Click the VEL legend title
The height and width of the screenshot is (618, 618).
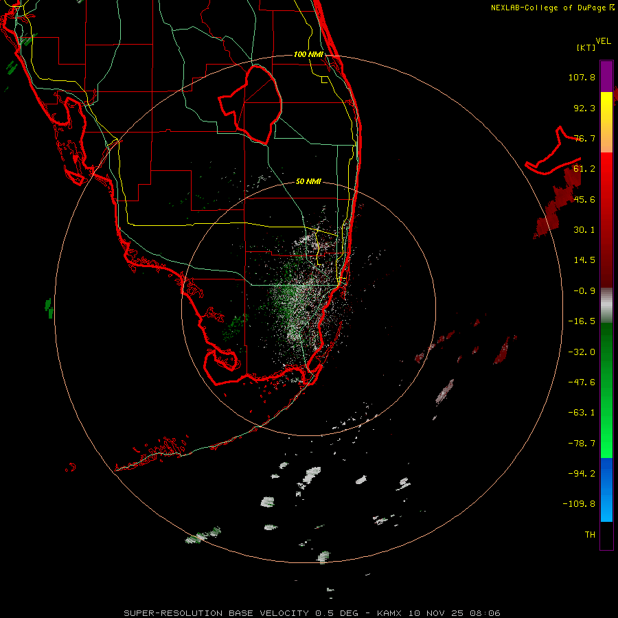(x=603, y=41)
